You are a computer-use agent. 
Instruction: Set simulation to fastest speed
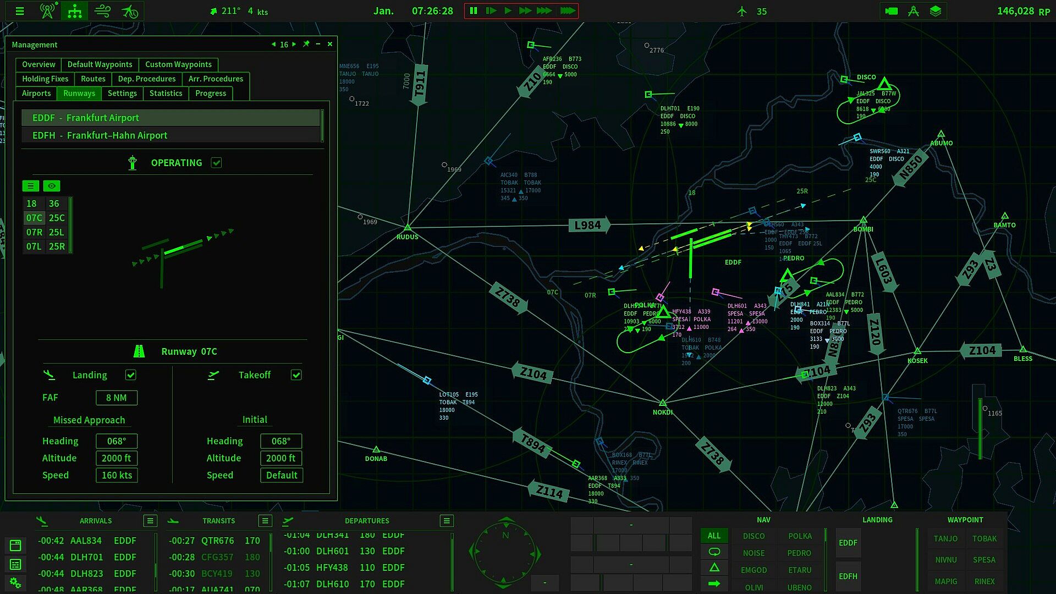point(567,11)
